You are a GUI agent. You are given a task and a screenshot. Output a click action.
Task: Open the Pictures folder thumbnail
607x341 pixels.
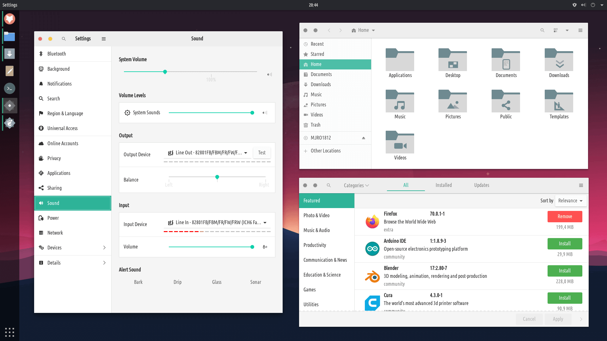453,102
